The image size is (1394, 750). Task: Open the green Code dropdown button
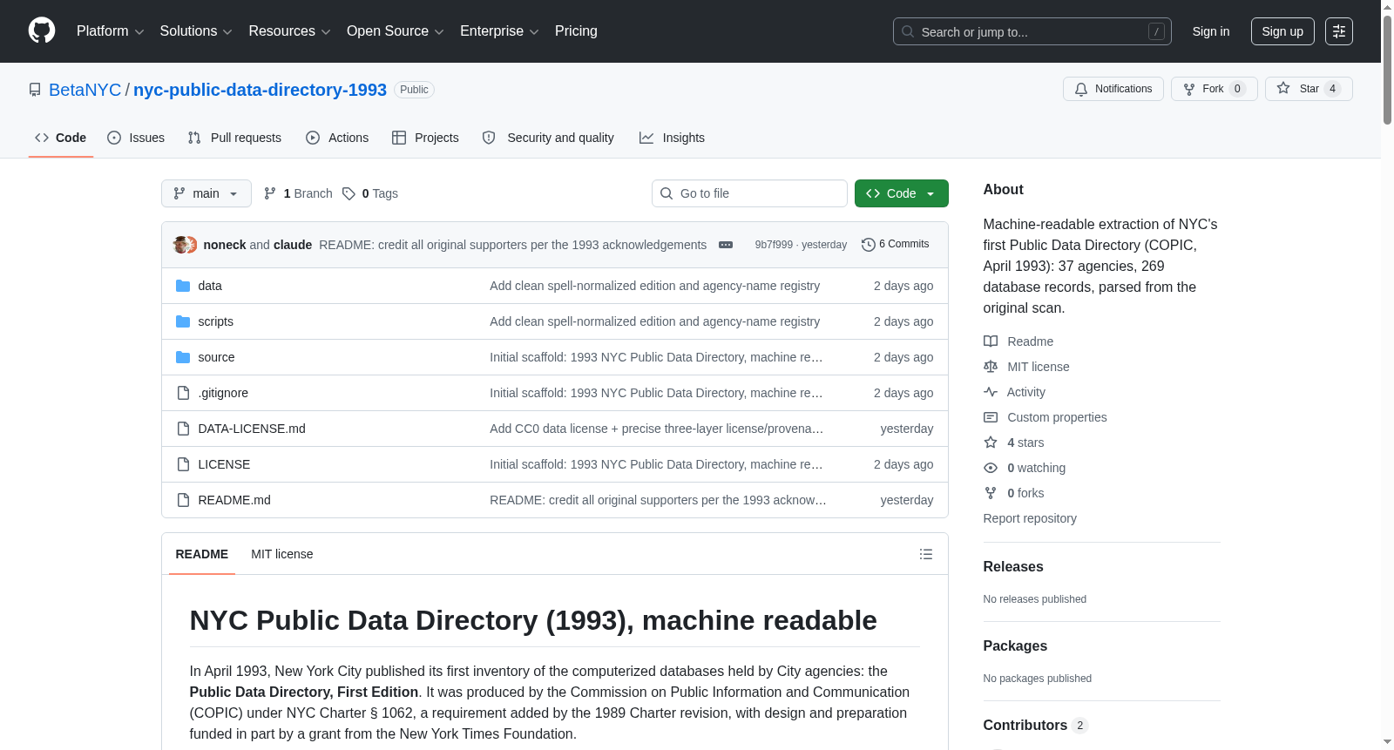[x=901, y=193]
